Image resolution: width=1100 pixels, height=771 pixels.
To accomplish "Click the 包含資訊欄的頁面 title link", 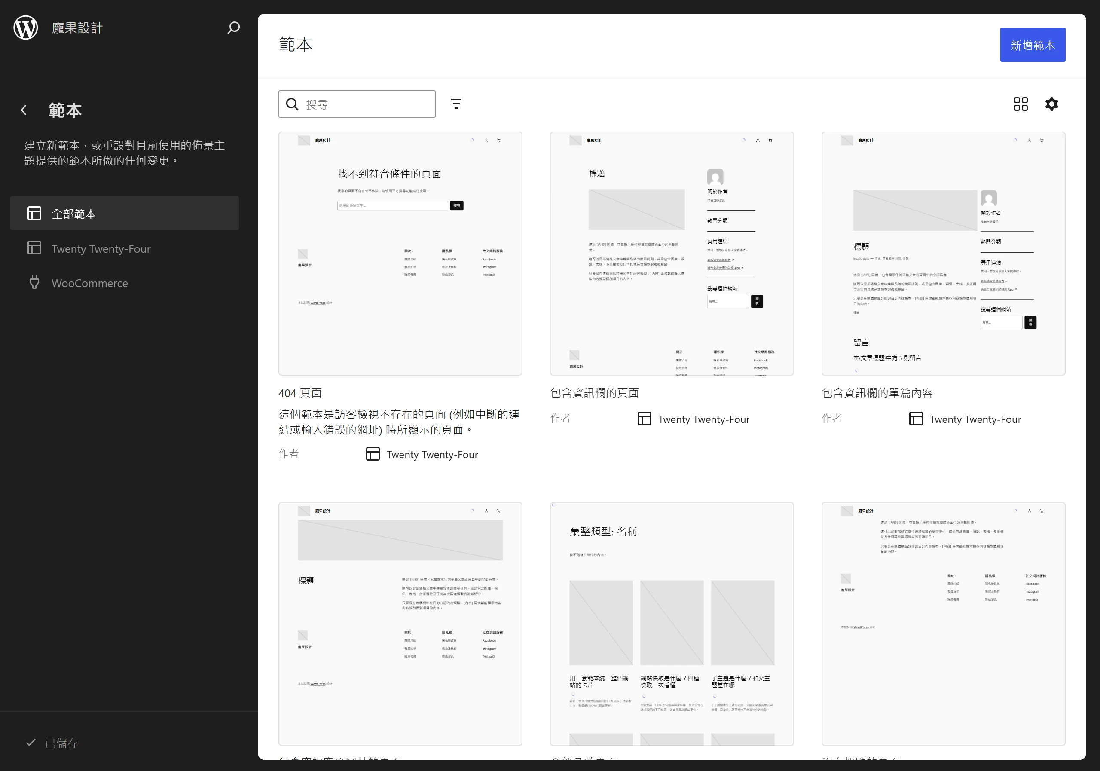I will [x=595, y=393].
